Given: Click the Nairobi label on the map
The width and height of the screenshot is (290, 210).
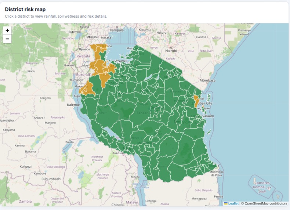Looking at the screenshot, I should 171,51.
